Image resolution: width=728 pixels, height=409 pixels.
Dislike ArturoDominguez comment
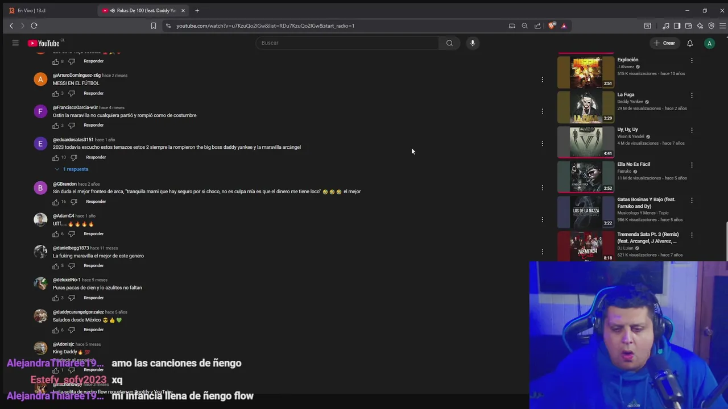click(x=72, y=93)
